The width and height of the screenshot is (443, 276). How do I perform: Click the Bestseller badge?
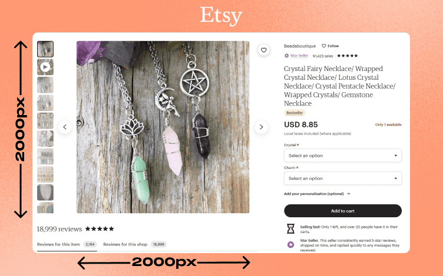point(295,113)
